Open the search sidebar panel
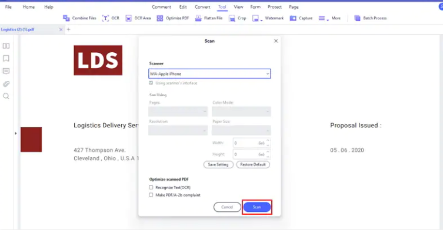This screenshot has width=443, height=230. tap(6, 96)
